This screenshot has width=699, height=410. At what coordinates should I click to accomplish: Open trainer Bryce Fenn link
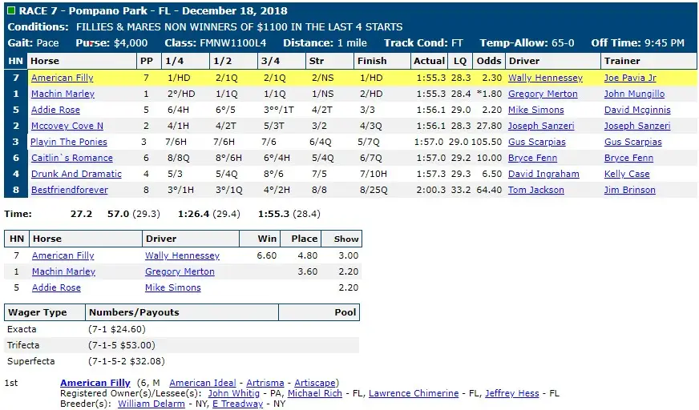628,158
